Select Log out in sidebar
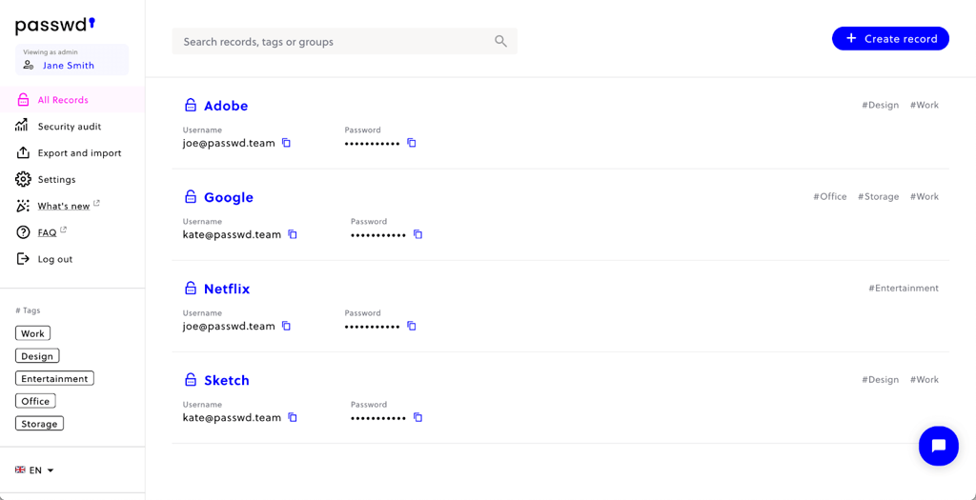 54,259
